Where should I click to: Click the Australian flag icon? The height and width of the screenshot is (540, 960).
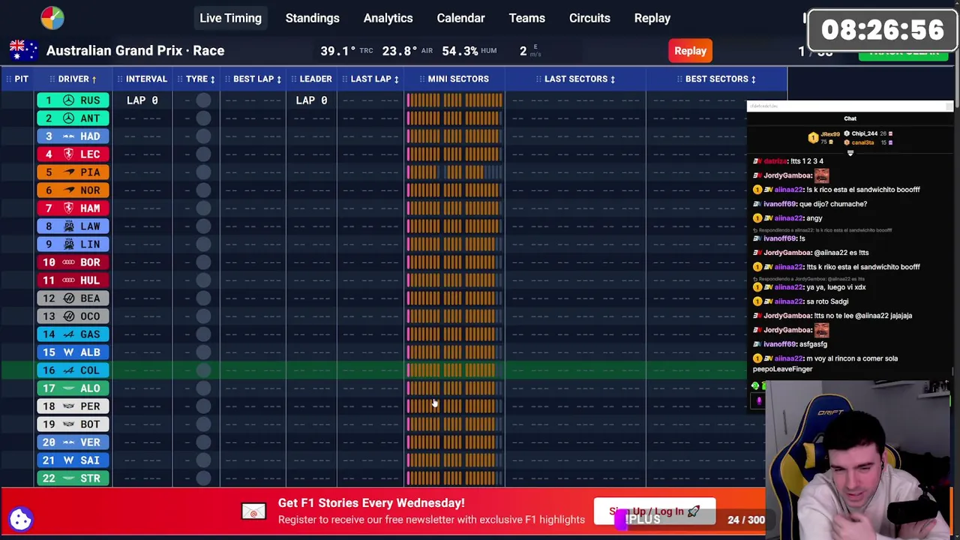23,50
